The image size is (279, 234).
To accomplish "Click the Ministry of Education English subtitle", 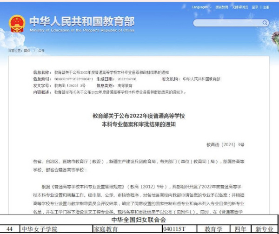I will pyautogui.click(x=82, y=30).
